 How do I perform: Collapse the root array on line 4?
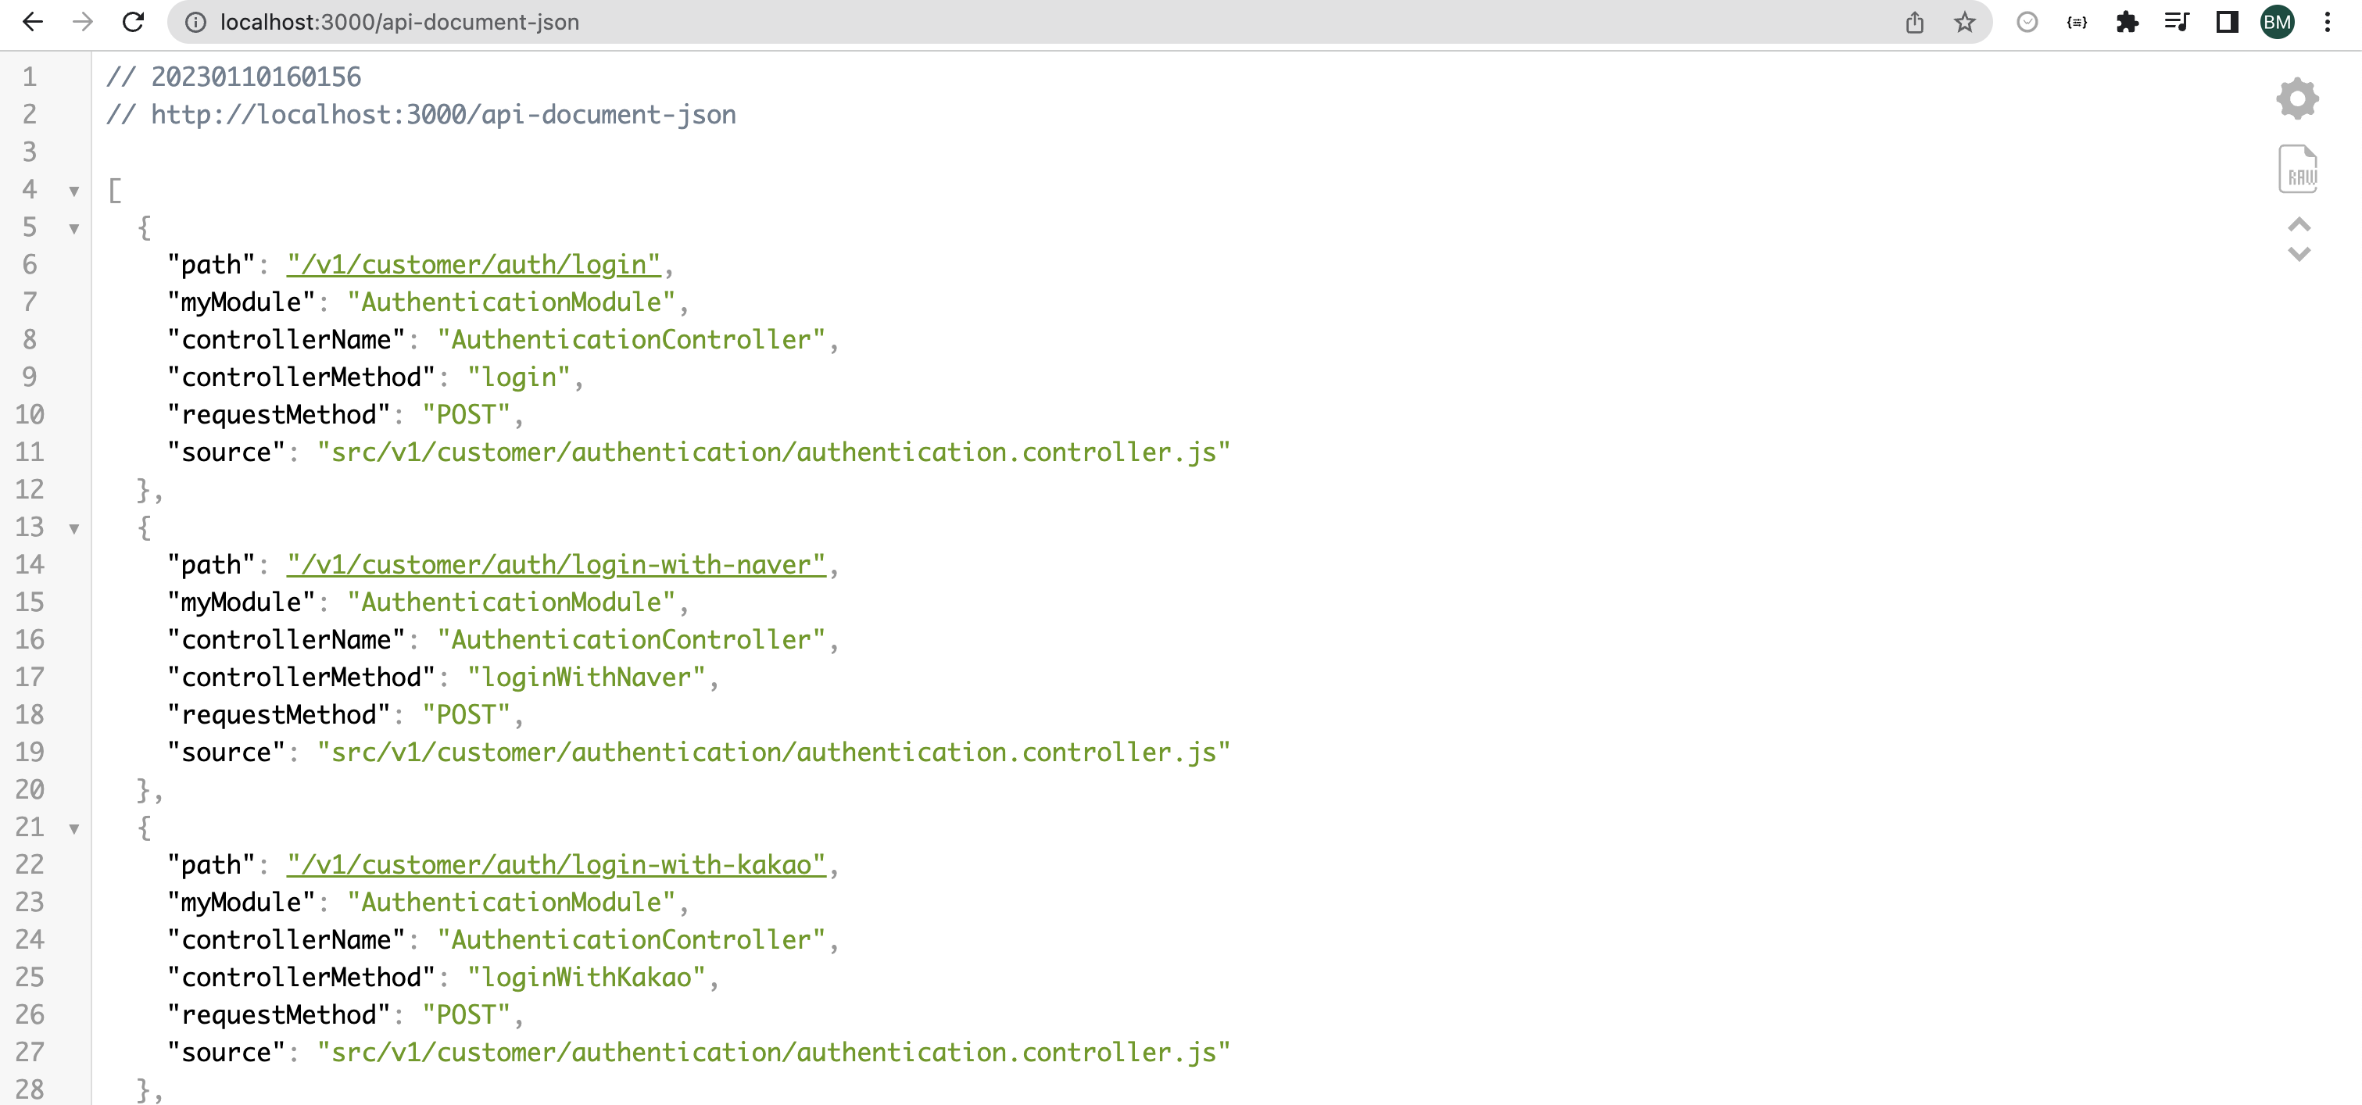click(74, 191)
